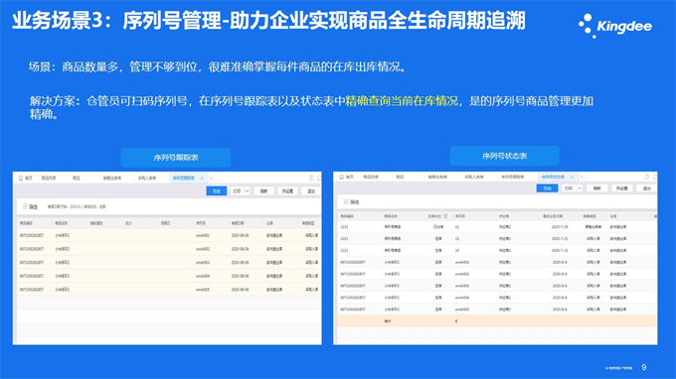Screen dimensions: 676x379
Task: Click the home icon in left window
Action: click(21, 179)
